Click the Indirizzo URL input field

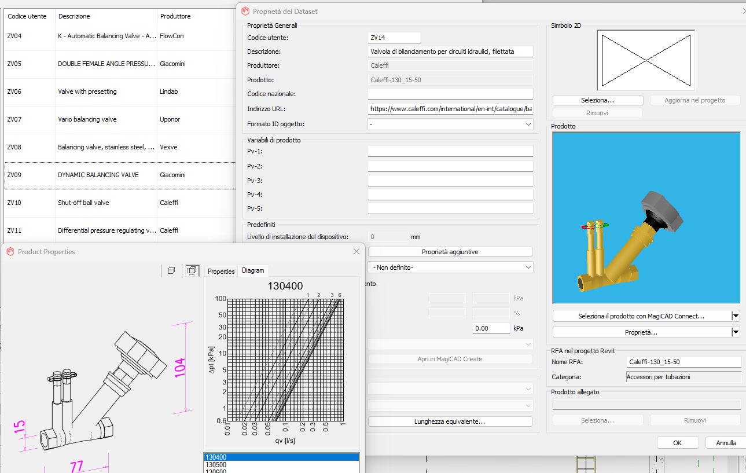(x=450, y=108)
